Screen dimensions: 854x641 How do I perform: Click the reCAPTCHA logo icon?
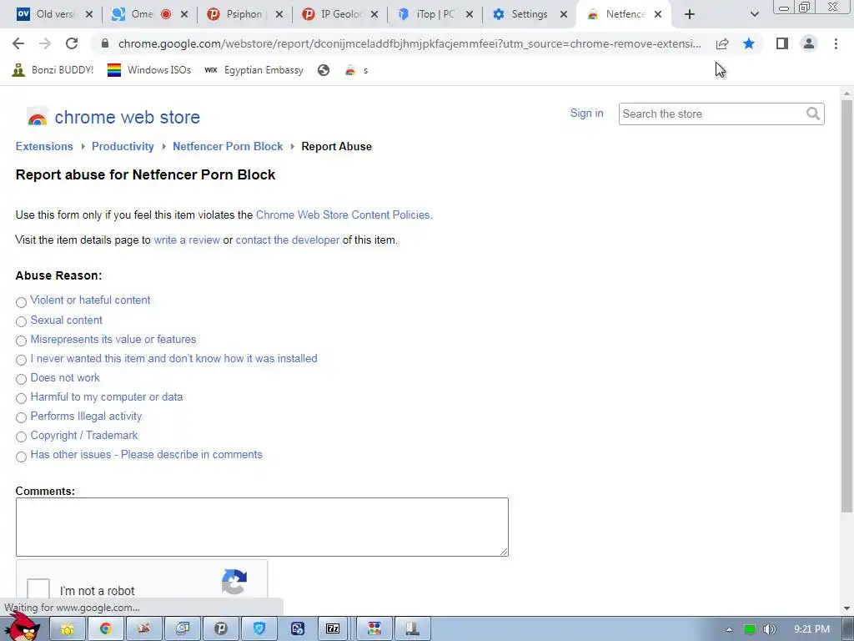coord(234,582)
